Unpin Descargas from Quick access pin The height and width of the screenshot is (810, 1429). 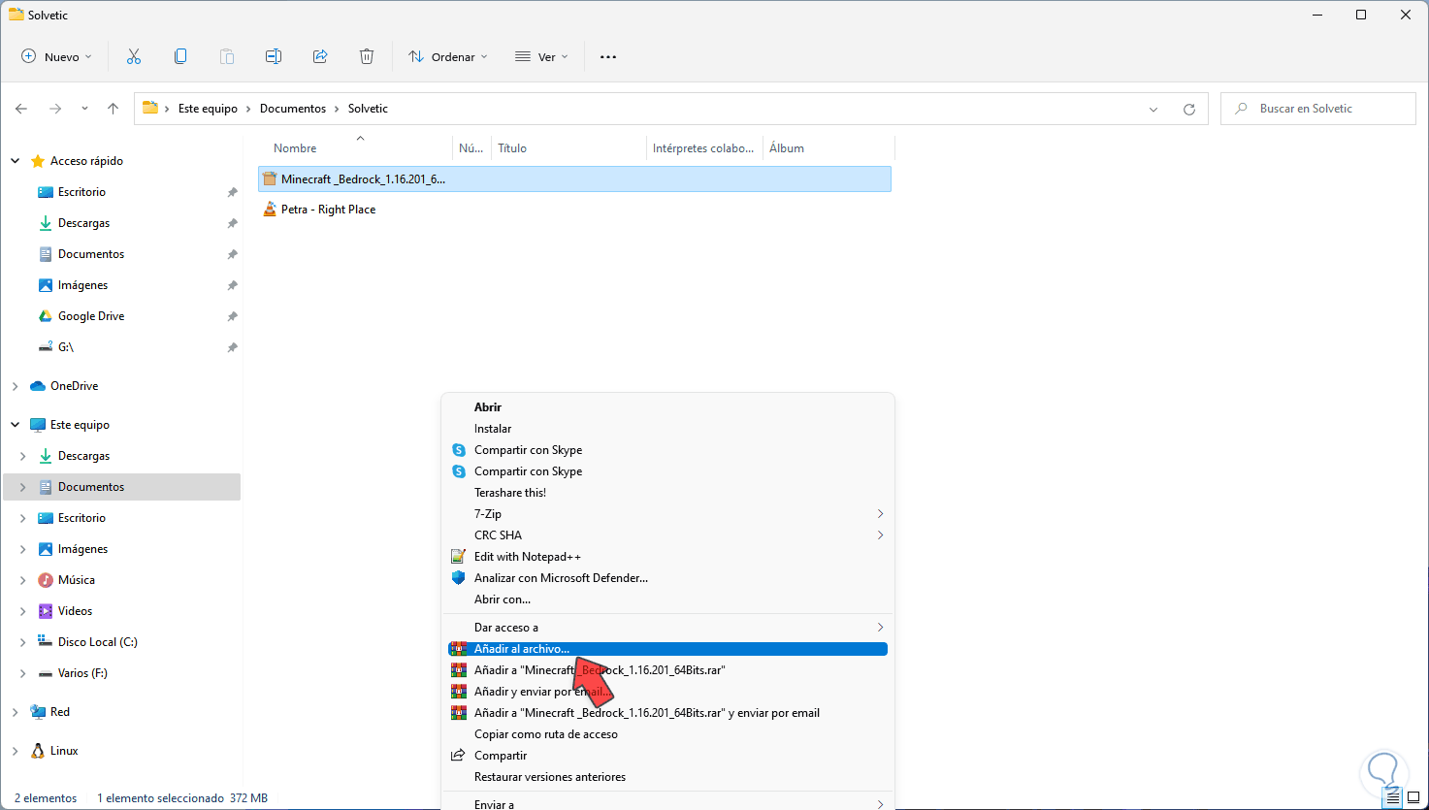click(x=233, y=223)
